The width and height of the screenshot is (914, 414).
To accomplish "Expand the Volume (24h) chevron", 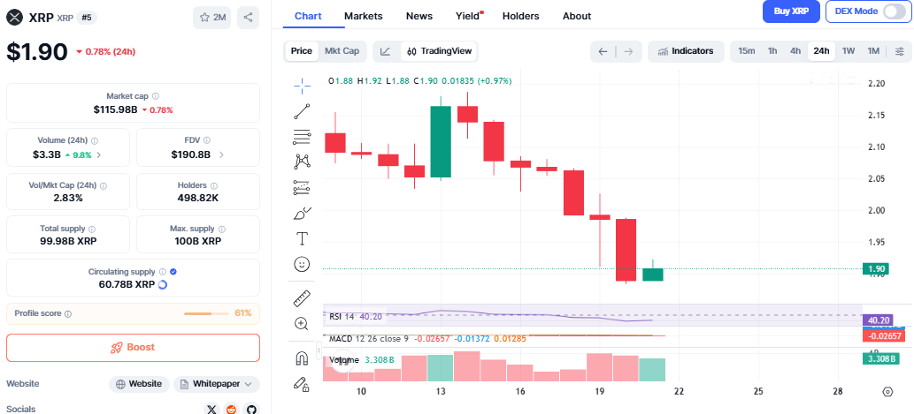I will pos(98,154).
